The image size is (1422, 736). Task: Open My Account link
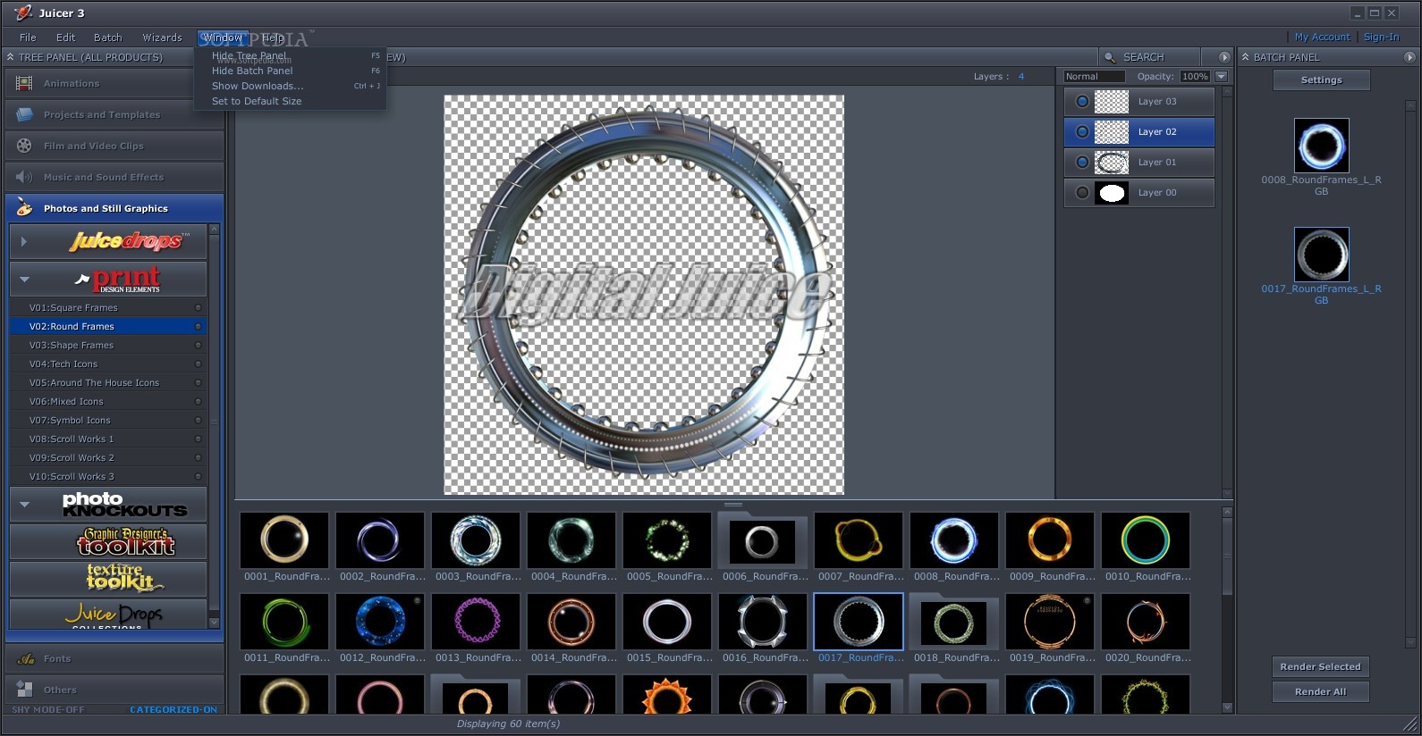point(1322,38)
